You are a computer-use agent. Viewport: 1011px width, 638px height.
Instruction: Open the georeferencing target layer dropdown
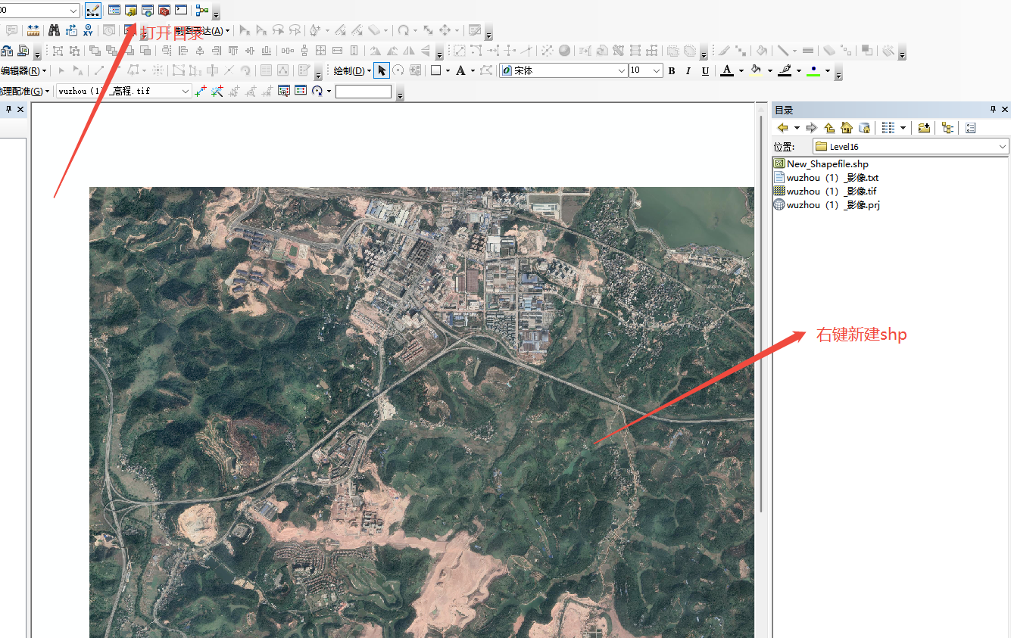tap(186, 91)
